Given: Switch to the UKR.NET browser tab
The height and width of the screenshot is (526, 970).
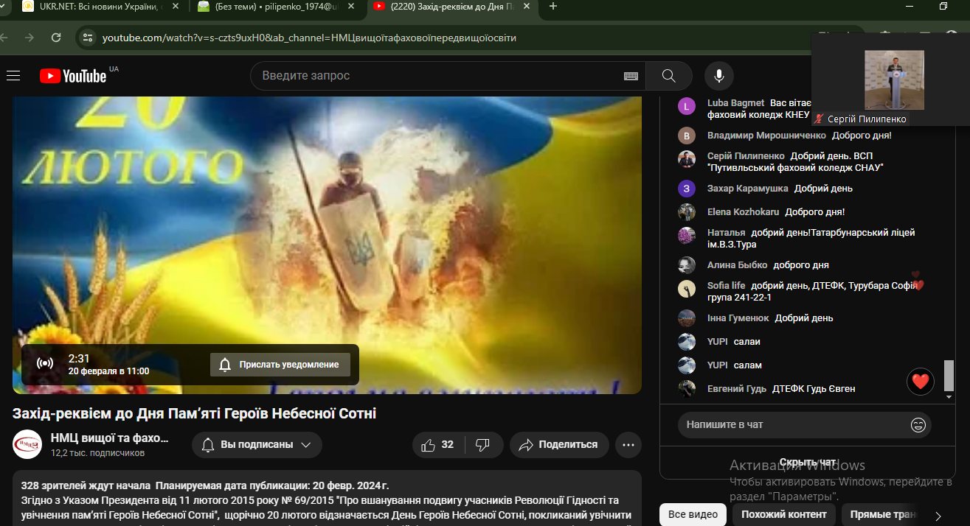Looking at the screenshot, I should pos(89,7).
